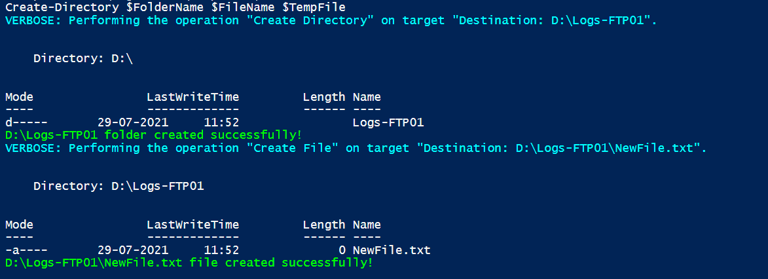This screenshot has width=768, height=279.
Task: Click the 'Directory: D:\Logs-FTP01' heading line
Action: 119,186
